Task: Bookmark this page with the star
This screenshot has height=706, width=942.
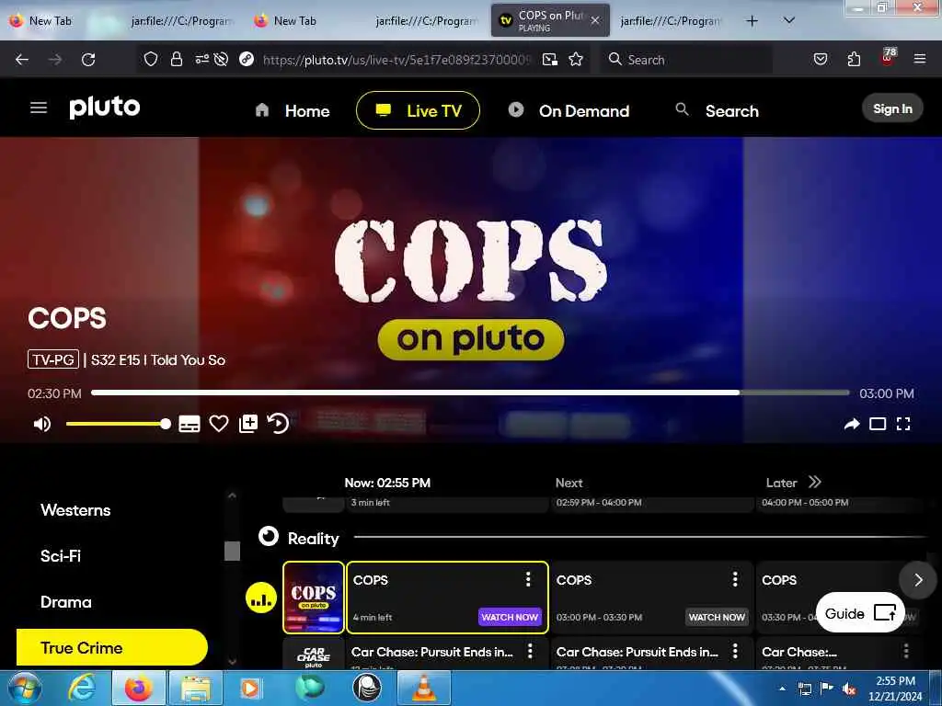Action: (576, 59)
